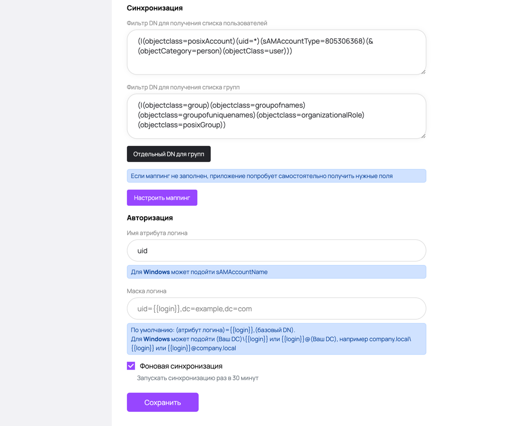Click the "Синхронизация" section heading
517x426 pixels.
click(x=155, y=8)
